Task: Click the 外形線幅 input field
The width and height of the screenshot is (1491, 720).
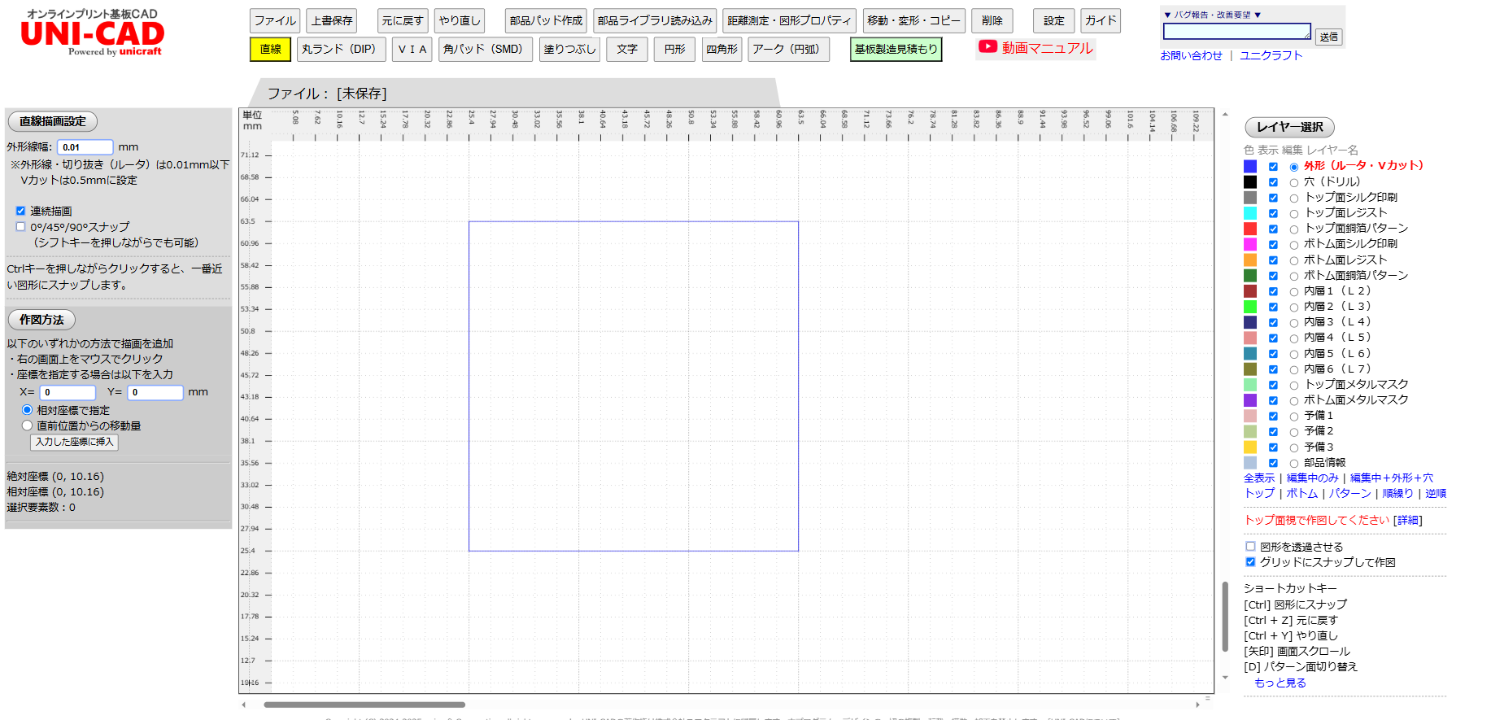Action: tap(85, 147)
